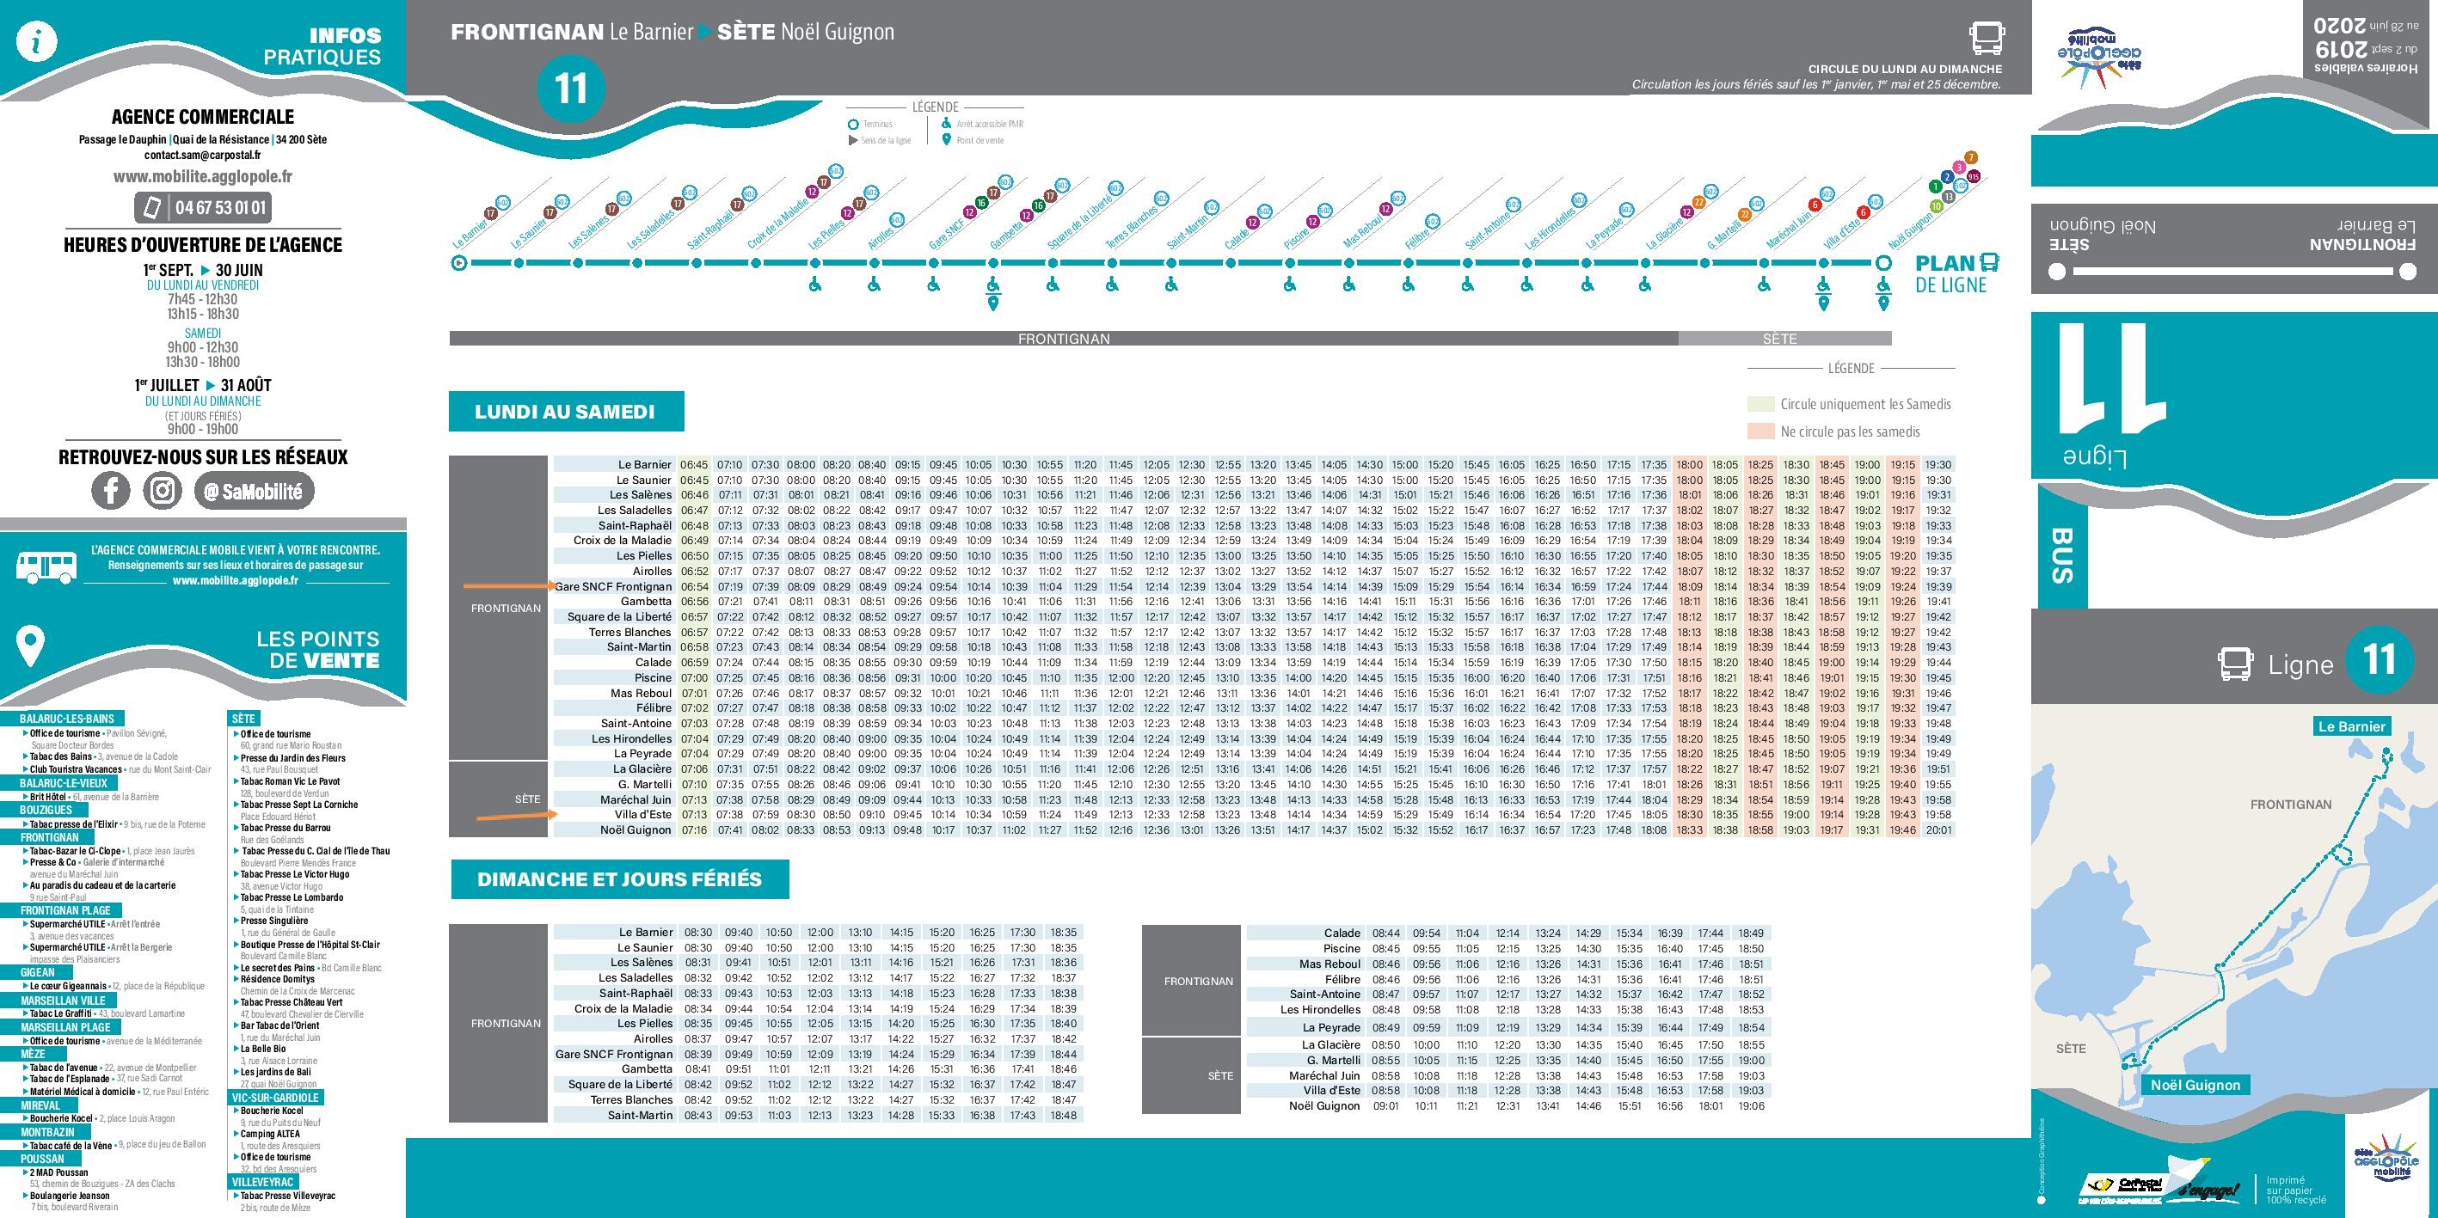Screen dimensions: 2438x1218
Task: Click the point de vente pin under Villa d'Este stop
Action: (1824, 303)
